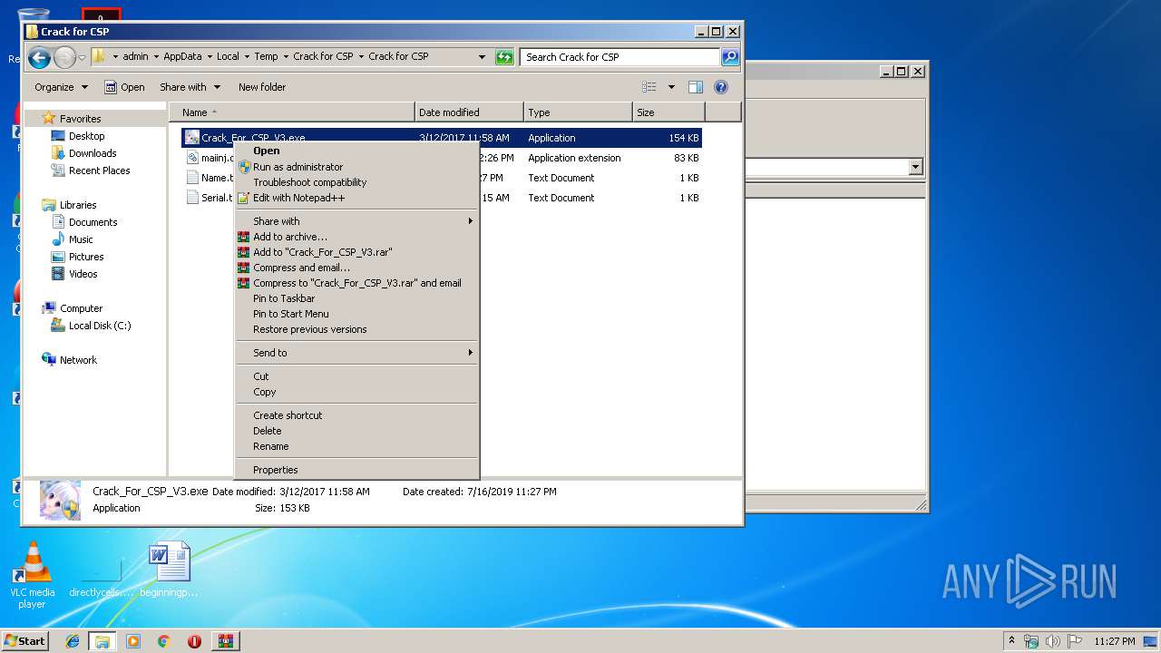
Task: Open the view options dropdown arrow
Action: coord(671,87)
